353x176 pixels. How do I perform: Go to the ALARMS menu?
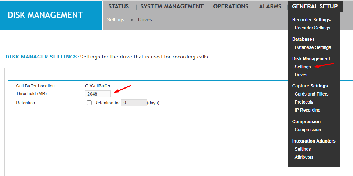[x=270, y=7]
